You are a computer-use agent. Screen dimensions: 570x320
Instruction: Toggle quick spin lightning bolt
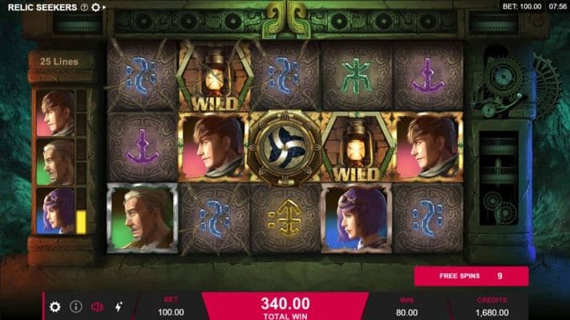pyautogui.click(x=119, y=307)
